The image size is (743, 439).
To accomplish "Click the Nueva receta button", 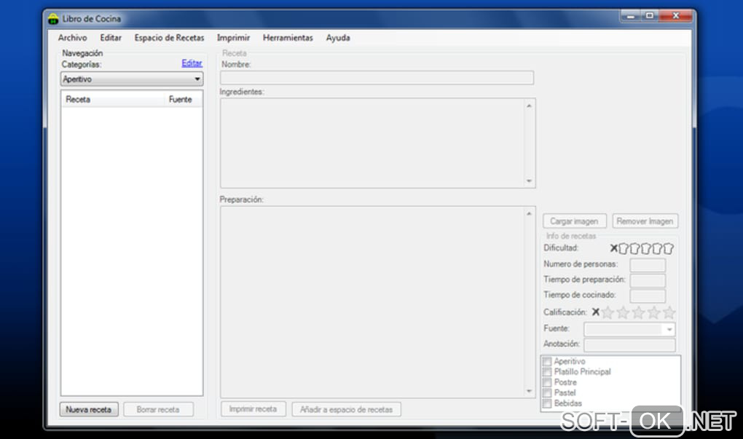I will click(x=89, y=410).
